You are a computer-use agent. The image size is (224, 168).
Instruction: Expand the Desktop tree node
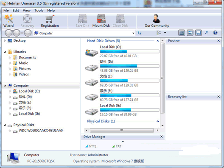pos(5,41)
